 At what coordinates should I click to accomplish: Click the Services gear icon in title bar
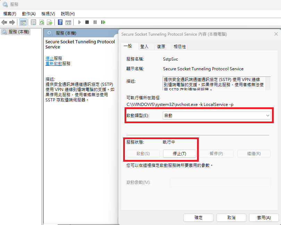5,4
